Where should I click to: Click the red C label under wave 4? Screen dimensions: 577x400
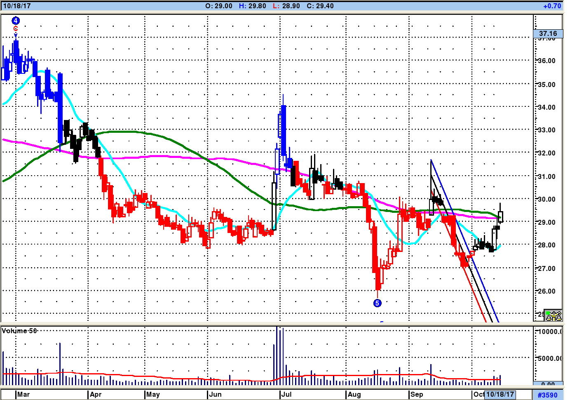(16, 28)
